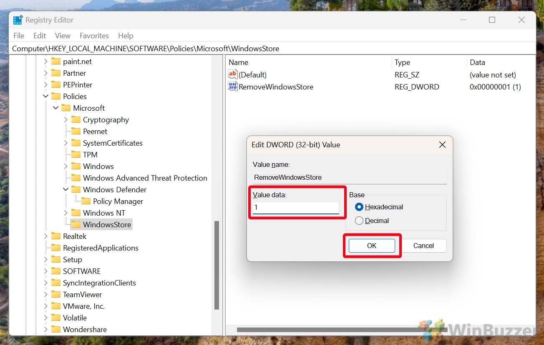Click the Volatile folder icon
The width and height of the screenshot is (544, 345).
(x=56, y=318)
